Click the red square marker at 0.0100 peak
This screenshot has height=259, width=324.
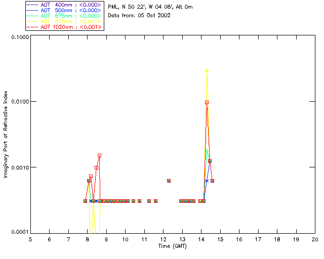(x=207, y=103)
